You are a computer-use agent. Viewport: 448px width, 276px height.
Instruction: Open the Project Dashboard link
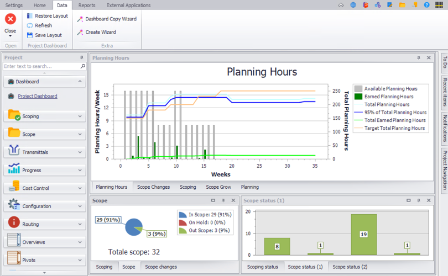(37, 96)
